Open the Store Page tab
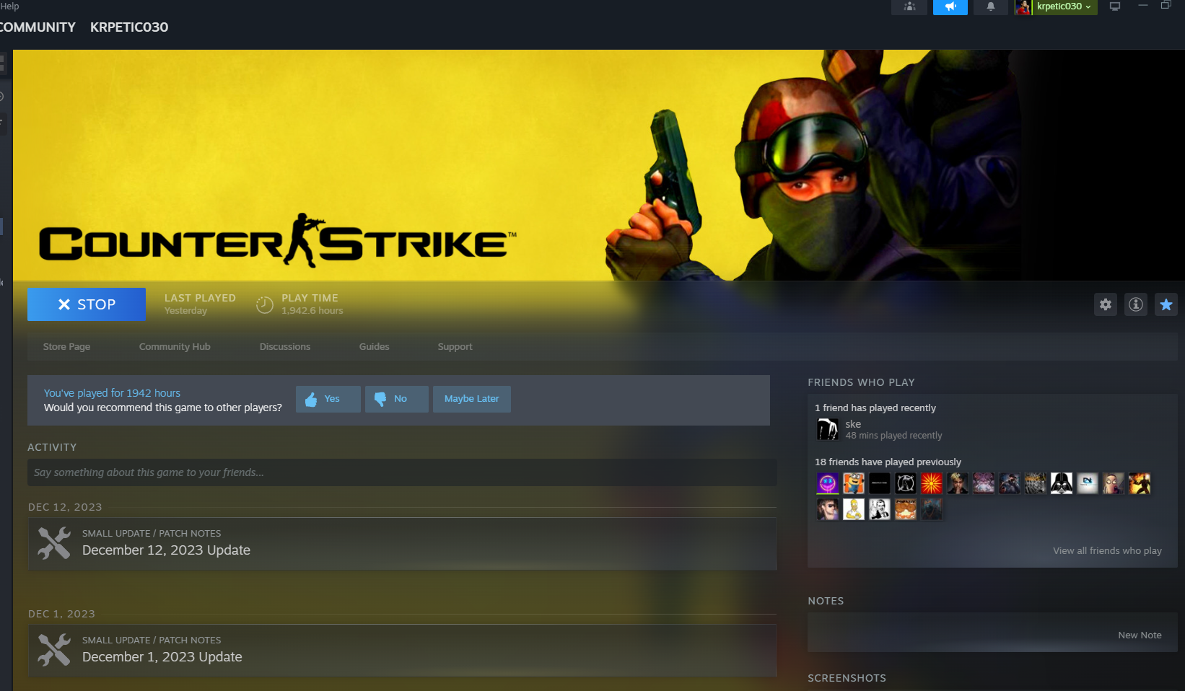Viewport: 1185px width, 691px height. coord(66,347)
